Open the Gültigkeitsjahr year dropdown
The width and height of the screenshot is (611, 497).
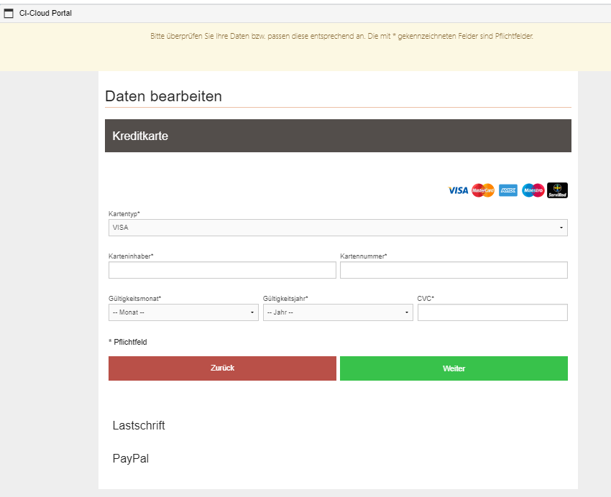tap(338, 312)
